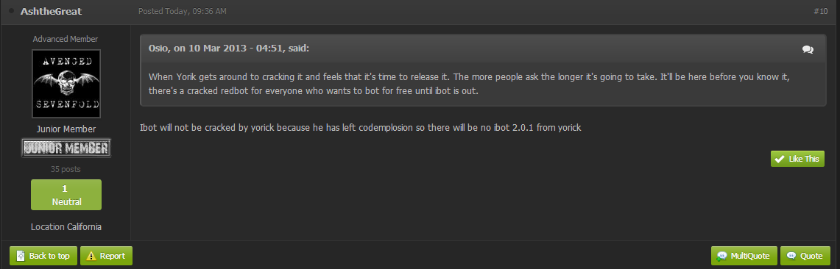840x269 pixels.
Task: Click the green 1 Neutral reputation box
Action: coord(66,195)
